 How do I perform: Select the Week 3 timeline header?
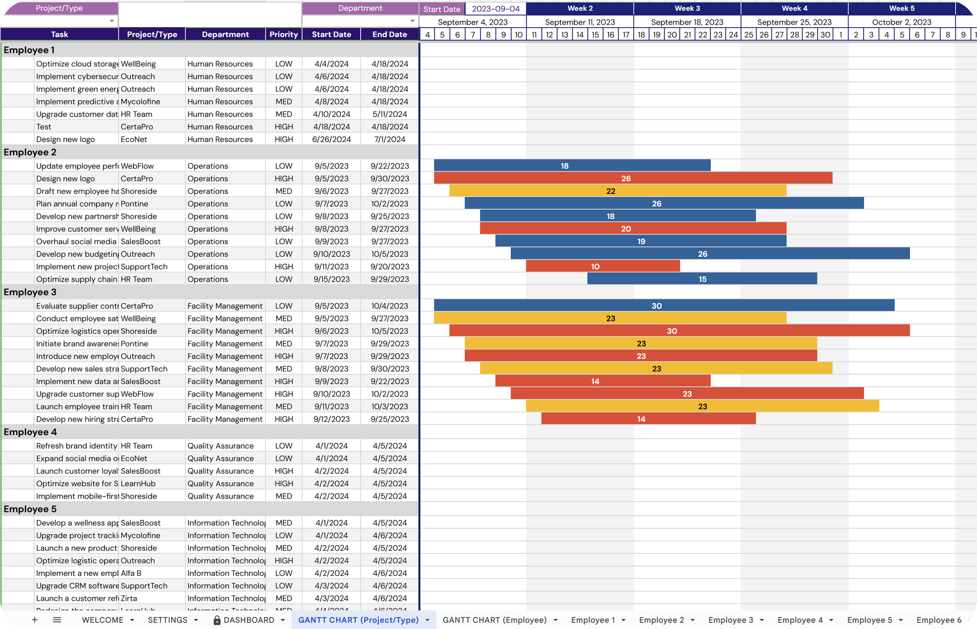pyautogui.click(x=687, y=8)
